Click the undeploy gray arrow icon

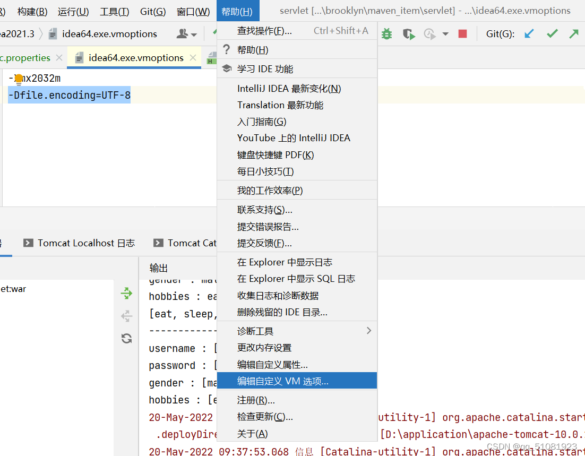[x=126, y=316]
